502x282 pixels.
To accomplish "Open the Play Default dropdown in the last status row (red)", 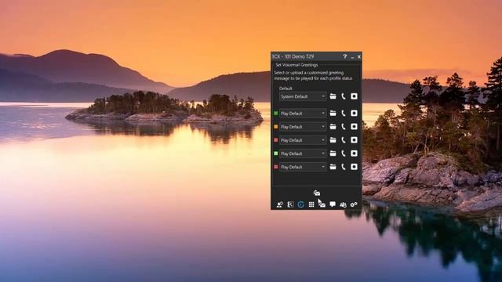I will (303, 167).
